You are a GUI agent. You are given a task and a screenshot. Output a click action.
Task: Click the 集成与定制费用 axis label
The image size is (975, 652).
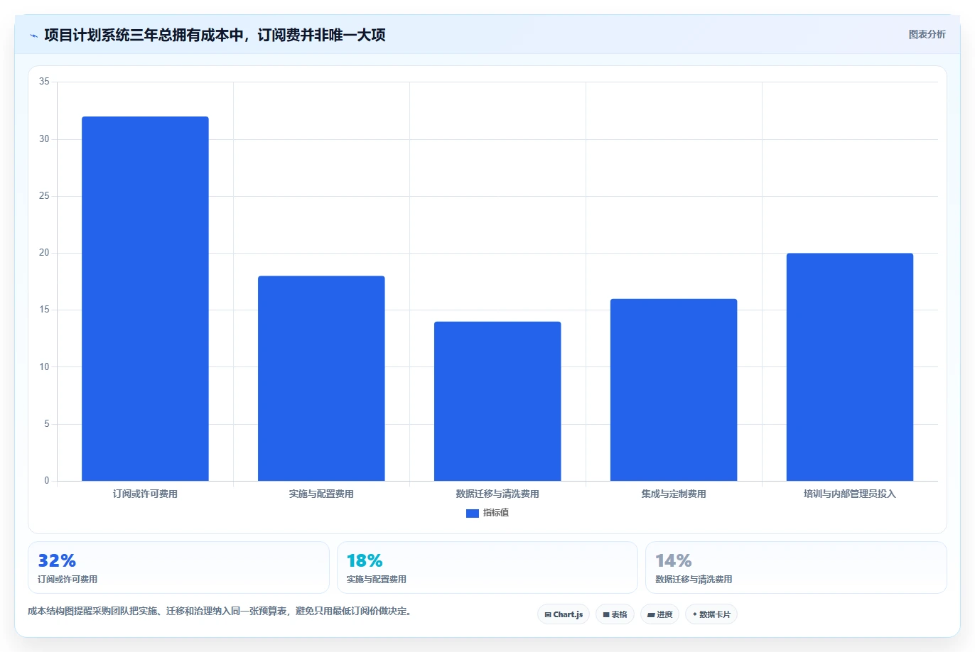point(674,494)
